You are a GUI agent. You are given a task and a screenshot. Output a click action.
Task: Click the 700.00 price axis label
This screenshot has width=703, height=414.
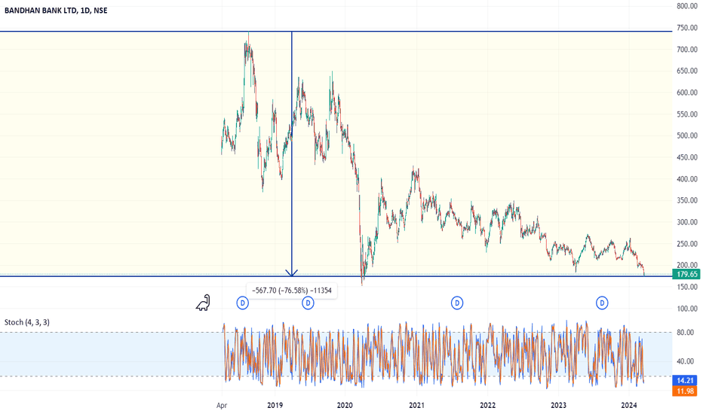click(x=687, y=49)
